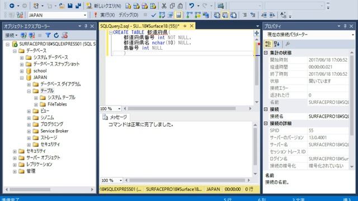Select the メッセージ results tab
This screenshot has height=201, width=358.
pyautogui.click(x=115, y=117)
